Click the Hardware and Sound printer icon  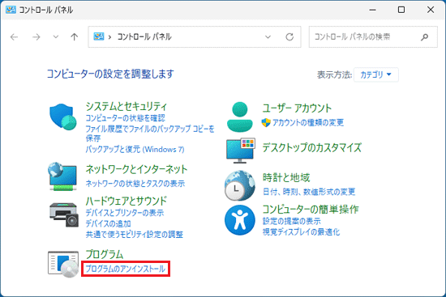pos(64,214)
